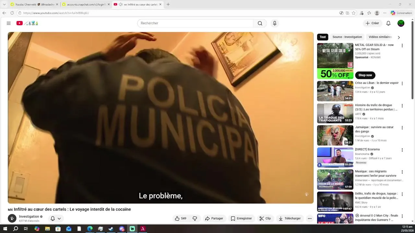Open Edge media control icon
The image size is (415, 233).
(x=362, y=13)
